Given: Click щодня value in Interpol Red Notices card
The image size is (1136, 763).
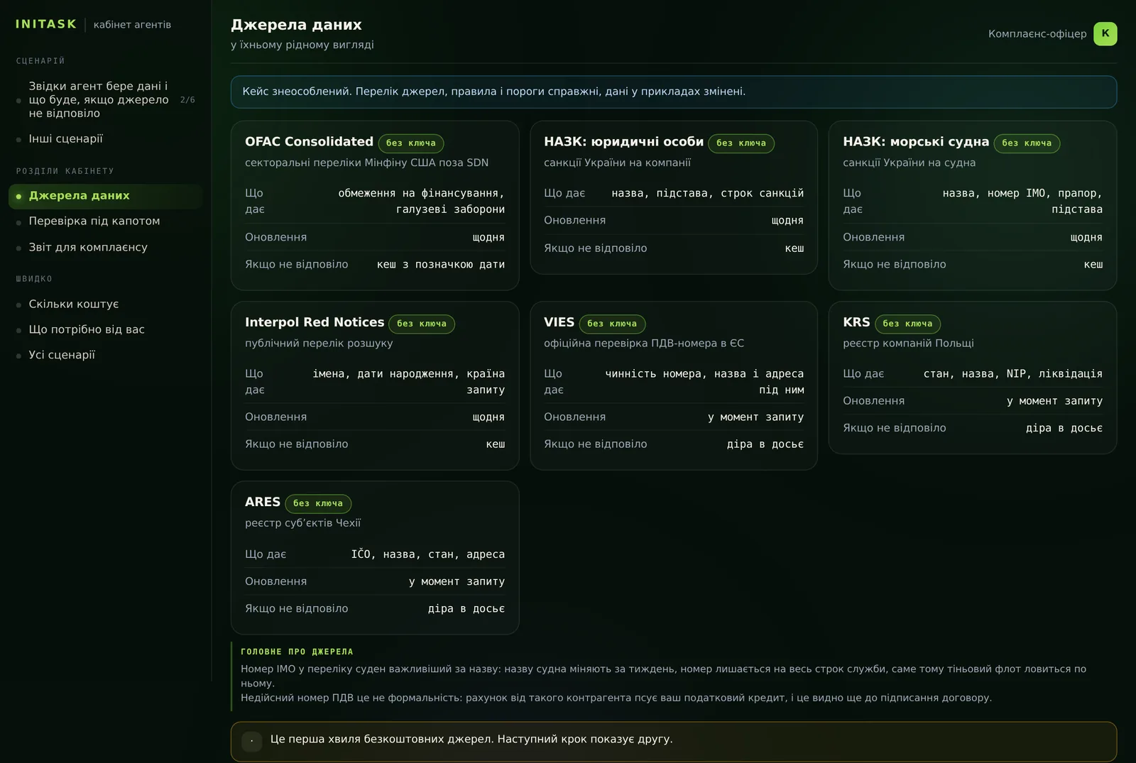Looking at the screenshot, I should 488,417.
